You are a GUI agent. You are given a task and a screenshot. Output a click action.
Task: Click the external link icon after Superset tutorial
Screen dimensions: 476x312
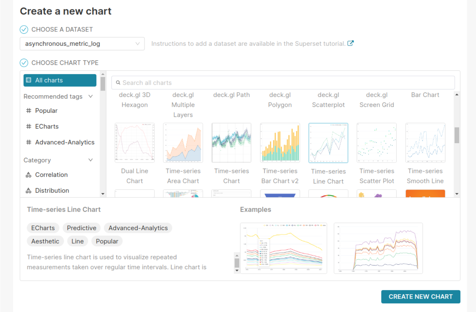351,43
